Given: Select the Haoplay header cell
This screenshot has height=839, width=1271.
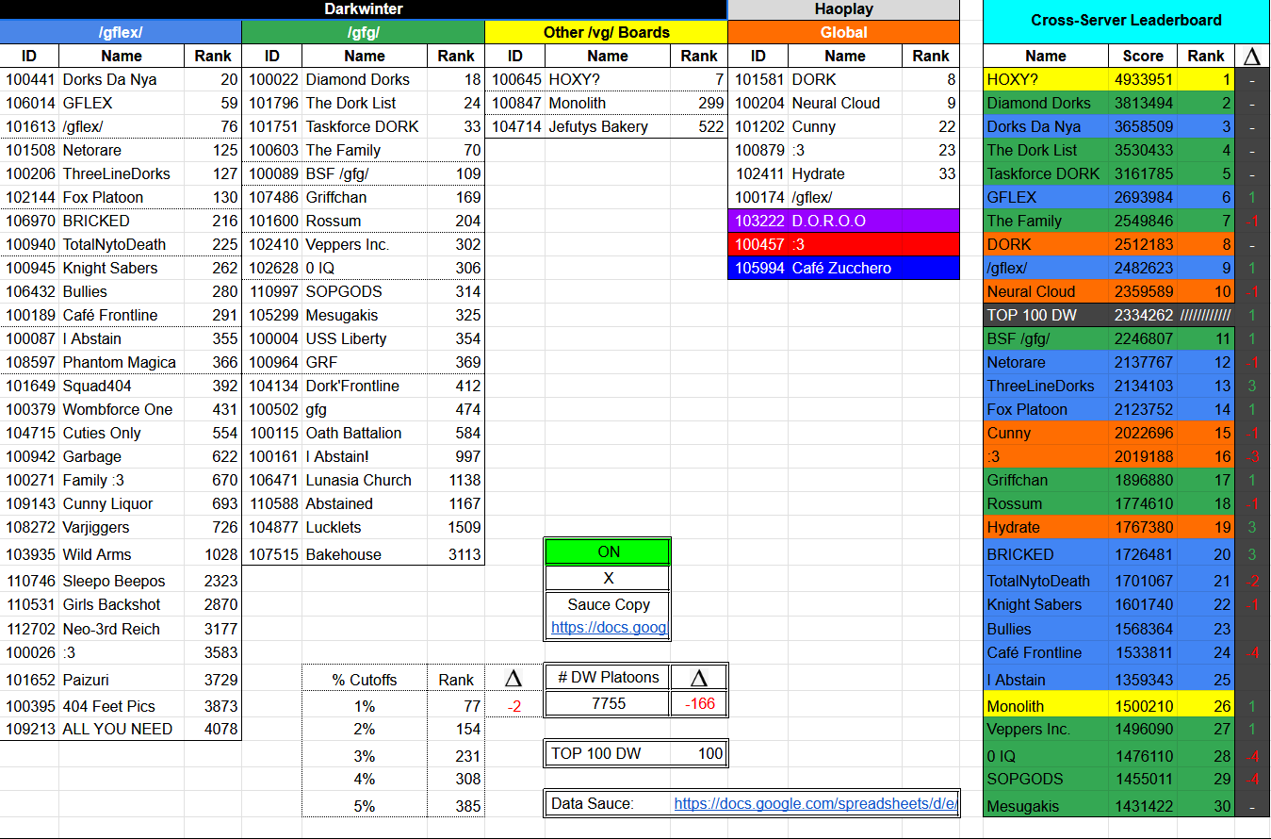Looking at the screenshot, I should pos(843,9).
